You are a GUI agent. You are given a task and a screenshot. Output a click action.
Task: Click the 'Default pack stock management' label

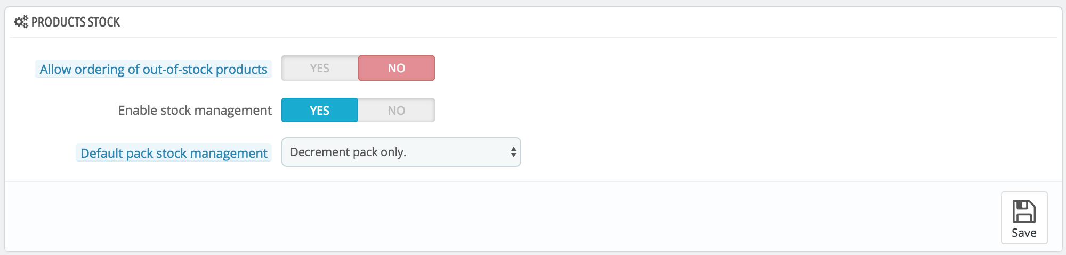174,153
